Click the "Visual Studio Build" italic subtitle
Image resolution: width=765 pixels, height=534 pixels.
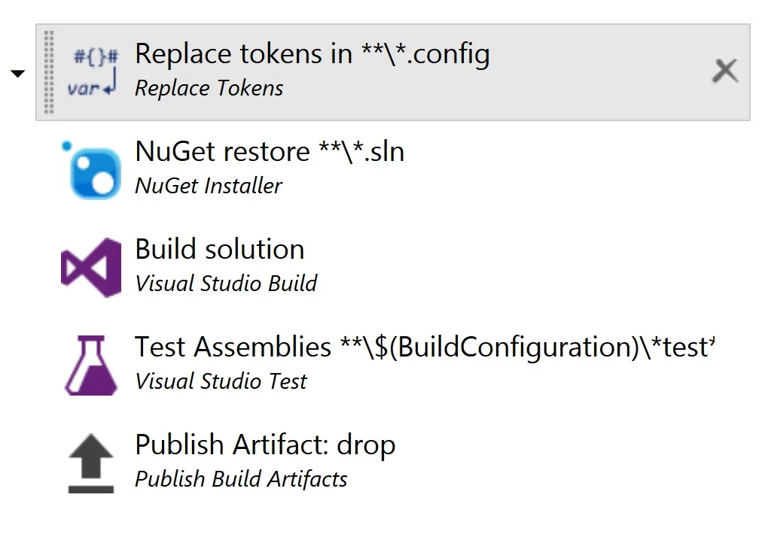coord(226,284)
